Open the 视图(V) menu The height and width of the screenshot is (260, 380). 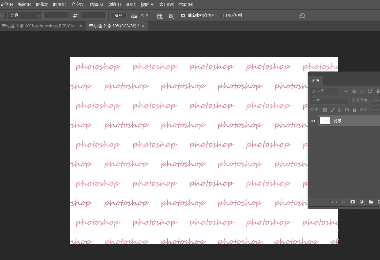click(148, 5)
